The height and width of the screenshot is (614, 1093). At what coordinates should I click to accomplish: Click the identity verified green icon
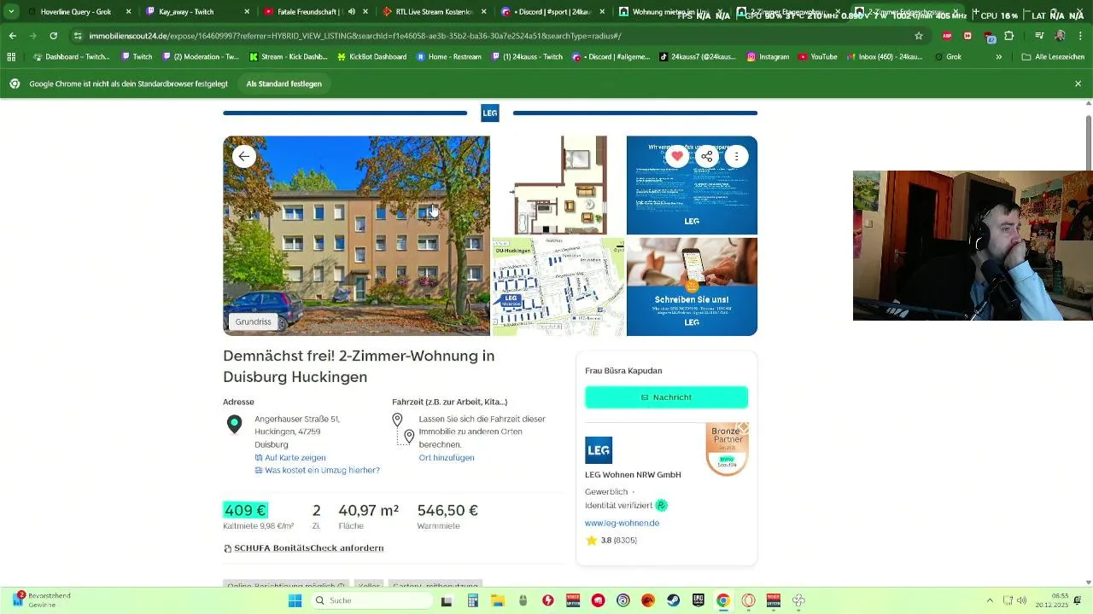pos(661,506)
